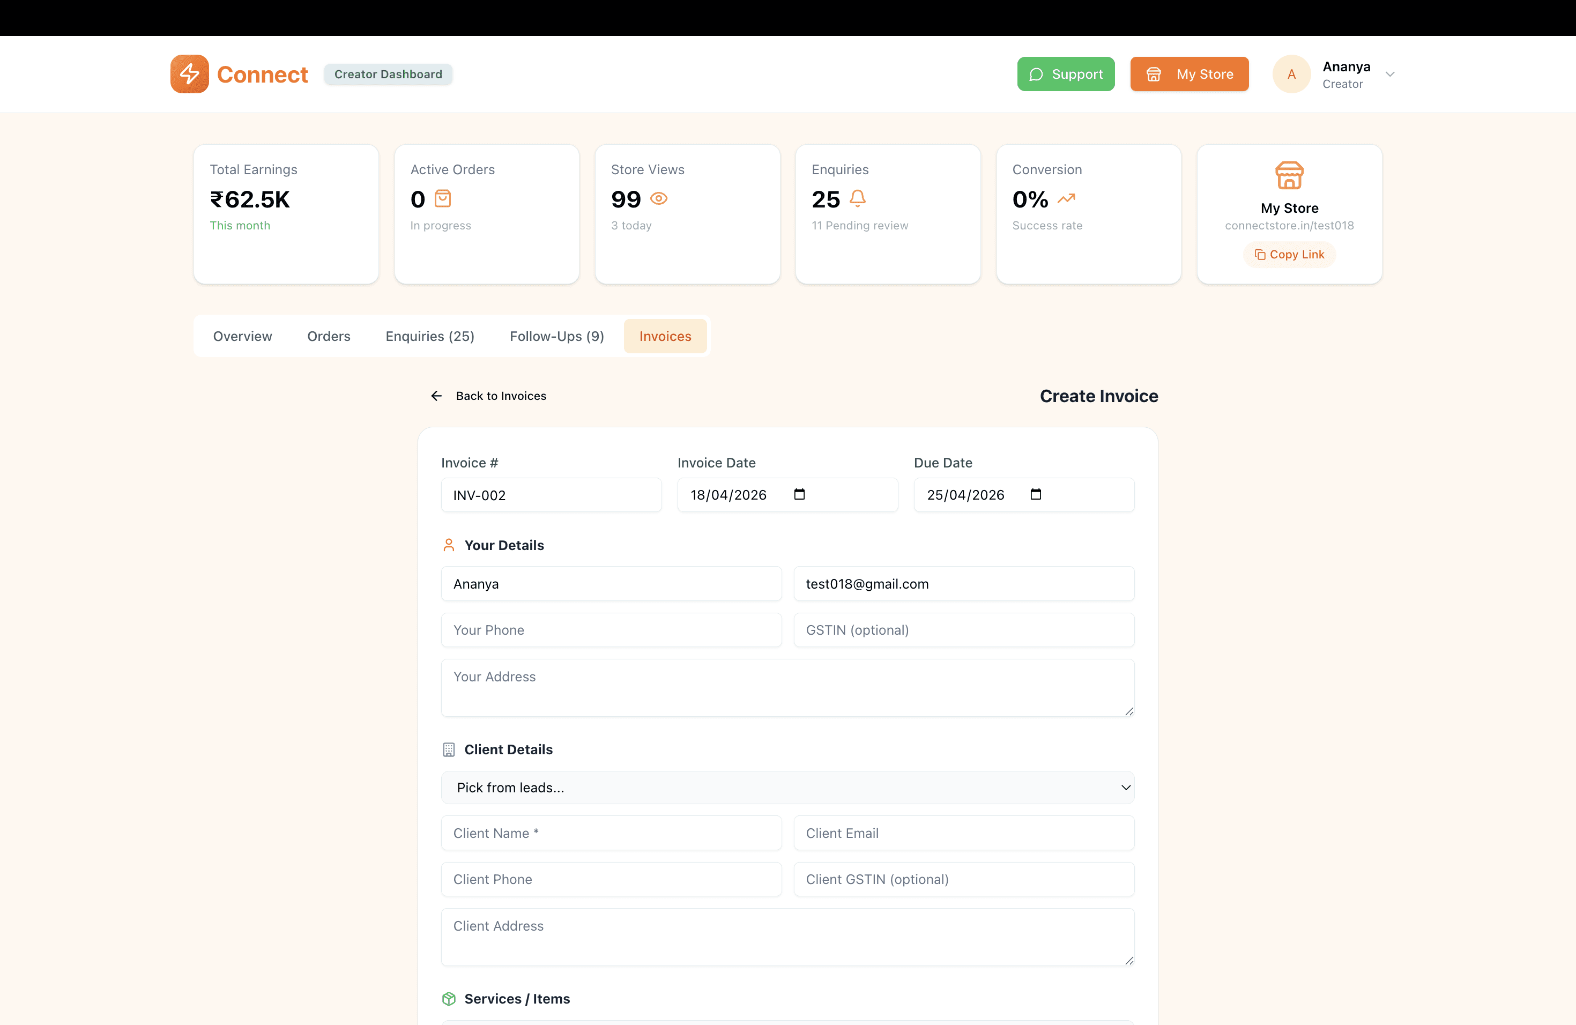
Task: Open Due Date calendar picker icon
Action: pos(1036,495)
